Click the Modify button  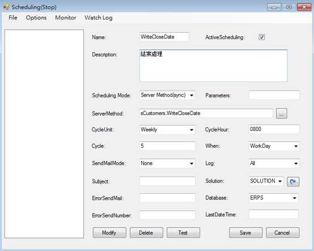(x=109, y=232)
